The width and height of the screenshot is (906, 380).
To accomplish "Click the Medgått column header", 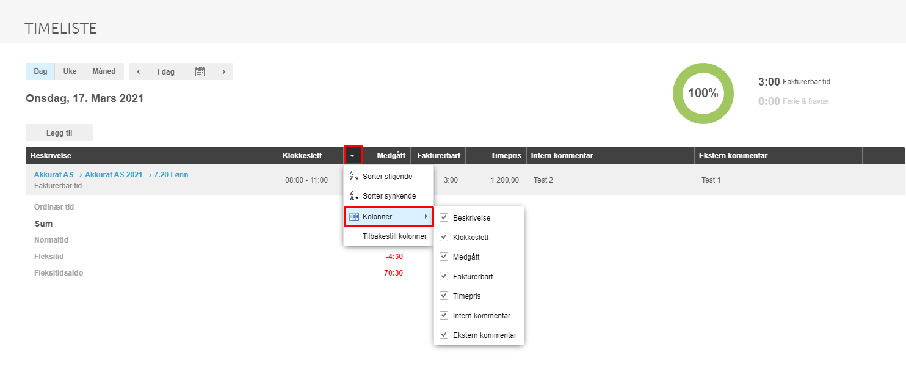I will pyautogui.click(x=386, y=155).
